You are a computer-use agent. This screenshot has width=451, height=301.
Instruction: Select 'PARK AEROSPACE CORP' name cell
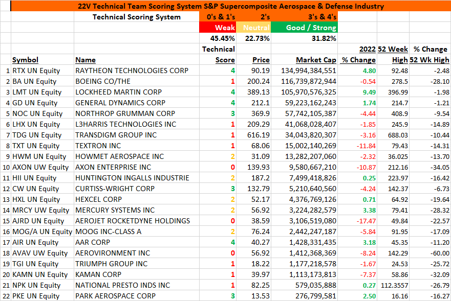click(137, 296)
